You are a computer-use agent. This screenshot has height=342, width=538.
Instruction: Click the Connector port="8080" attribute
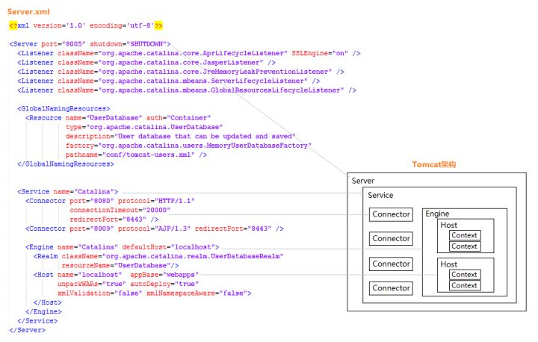[x=92, y=201]
